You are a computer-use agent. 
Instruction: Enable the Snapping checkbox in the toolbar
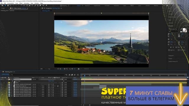(61, 6)
